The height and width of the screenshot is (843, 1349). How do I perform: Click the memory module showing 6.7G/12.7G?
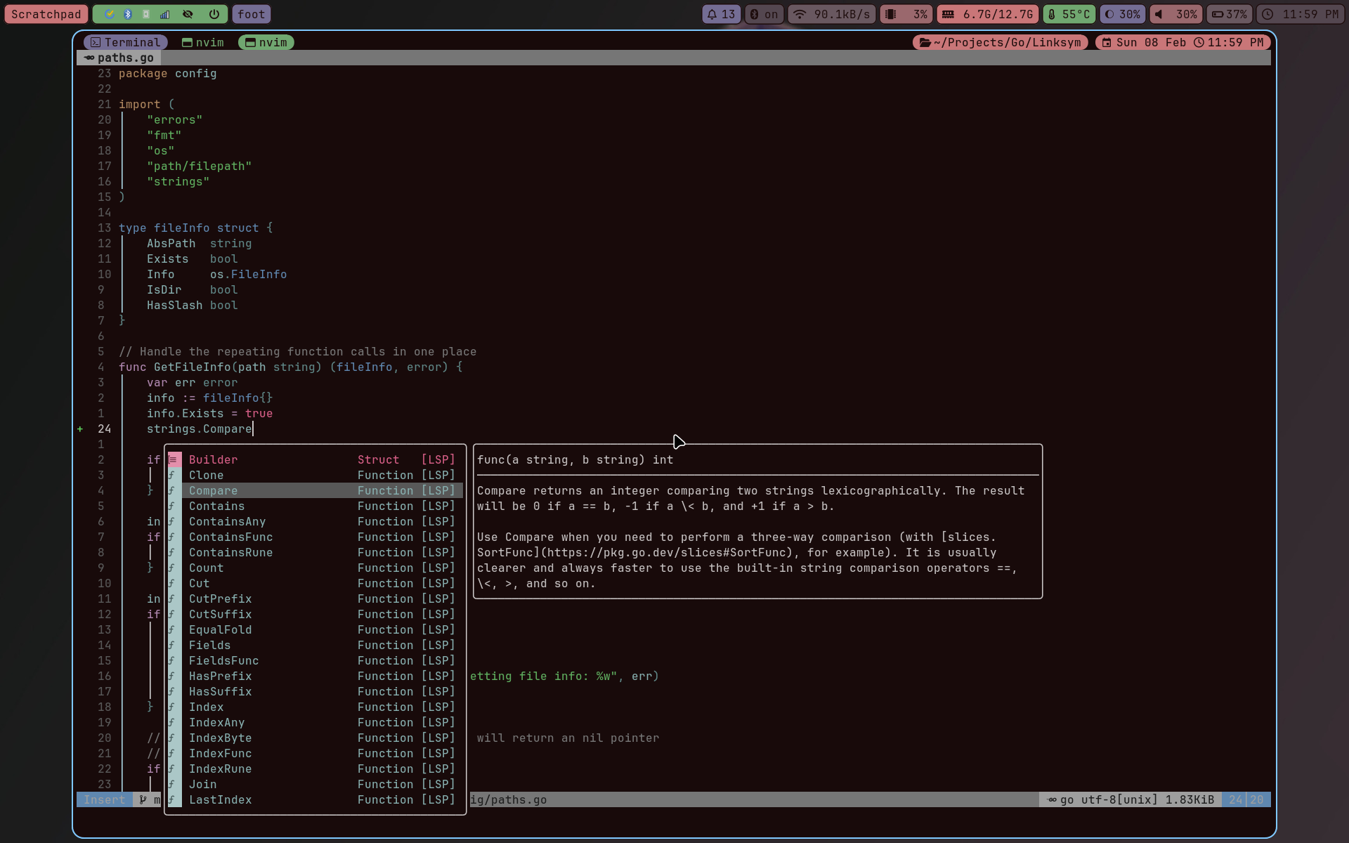click(987, 14)
